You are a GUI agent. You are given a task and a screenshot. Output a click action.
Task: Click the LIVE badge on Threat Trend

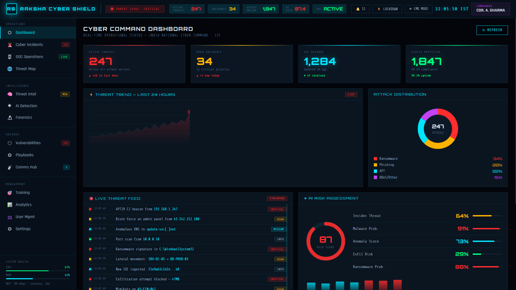point(351,95)
